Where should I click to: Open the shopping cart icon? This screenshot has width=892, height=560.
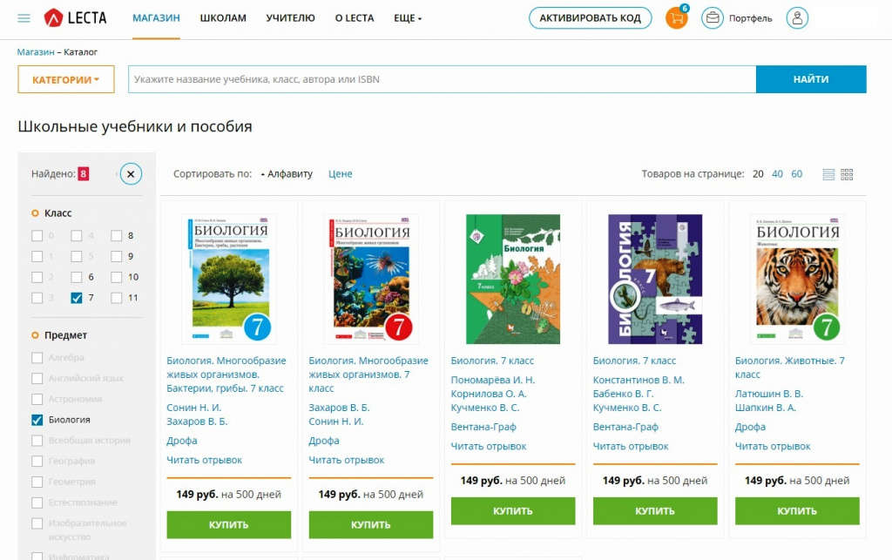(676, 17)
